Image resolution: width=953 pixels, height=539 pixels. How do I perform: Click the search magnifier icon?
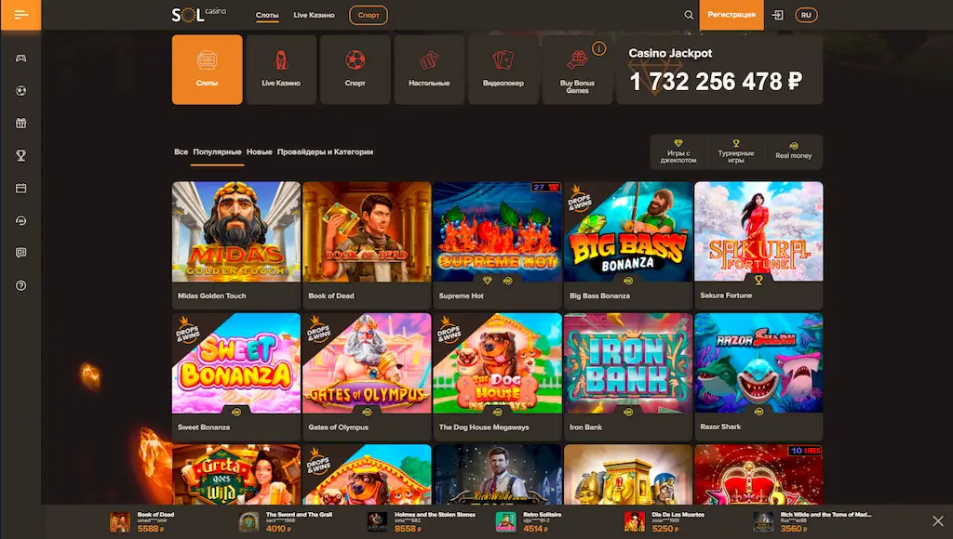[689, 15]
